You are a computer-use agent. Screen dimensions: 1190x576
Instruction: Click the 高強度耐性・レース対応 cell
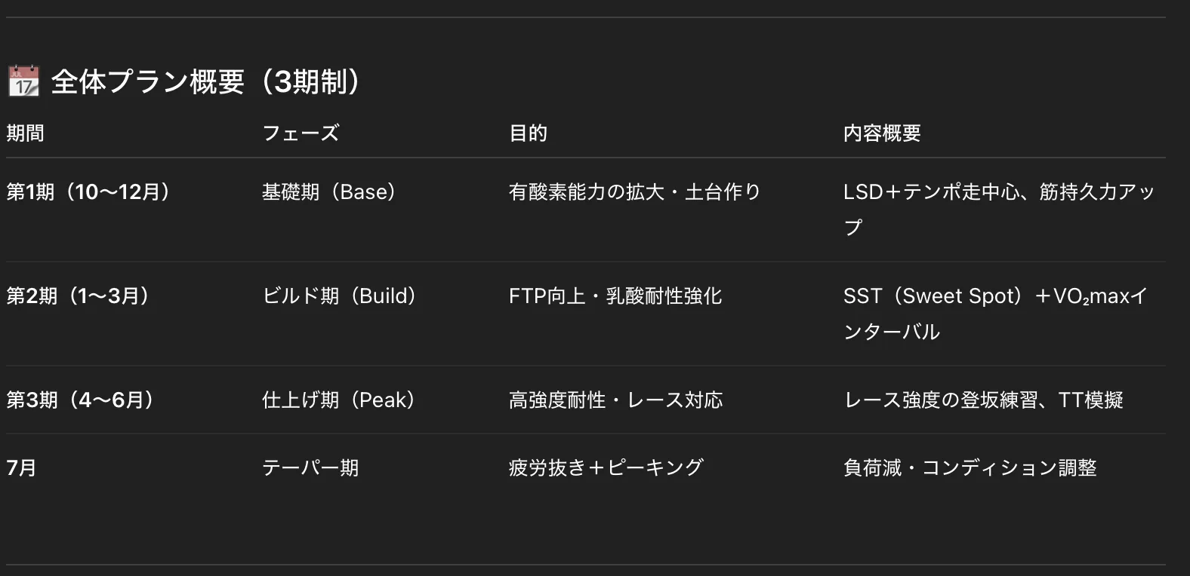coord(615,400)
